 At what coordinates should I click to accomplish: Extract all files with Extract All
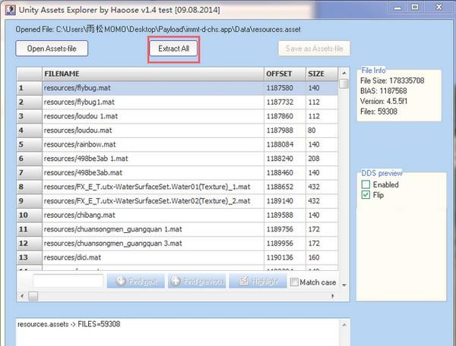(x=173, y=49)
